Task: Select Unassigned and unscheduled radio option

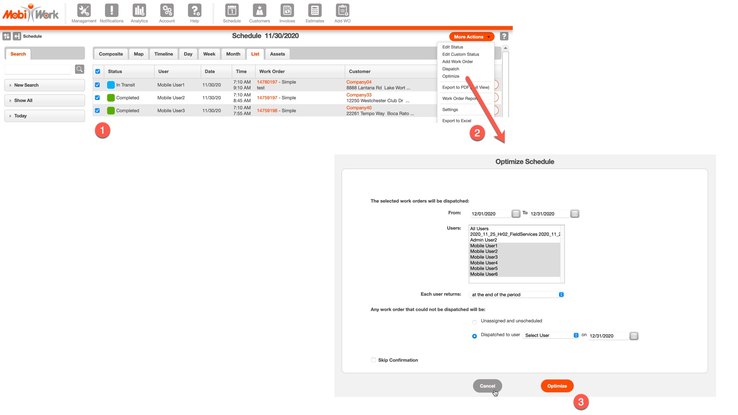Action: pyautogui.click(x=474, y=322)
